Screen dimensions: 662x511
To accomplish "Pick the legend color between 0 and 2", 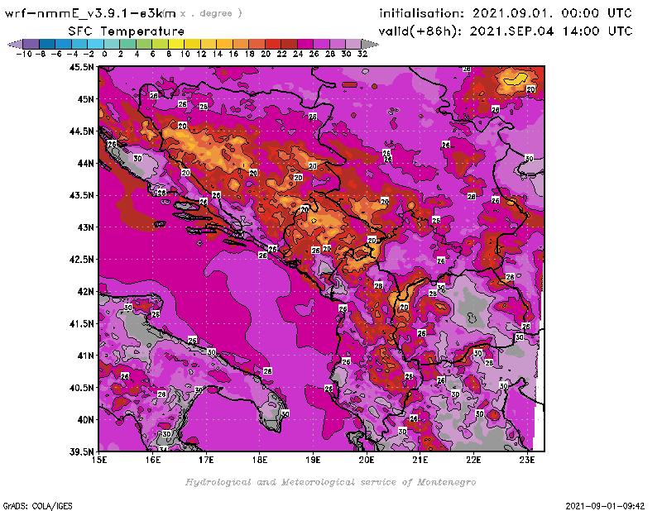I will (112, 44).
